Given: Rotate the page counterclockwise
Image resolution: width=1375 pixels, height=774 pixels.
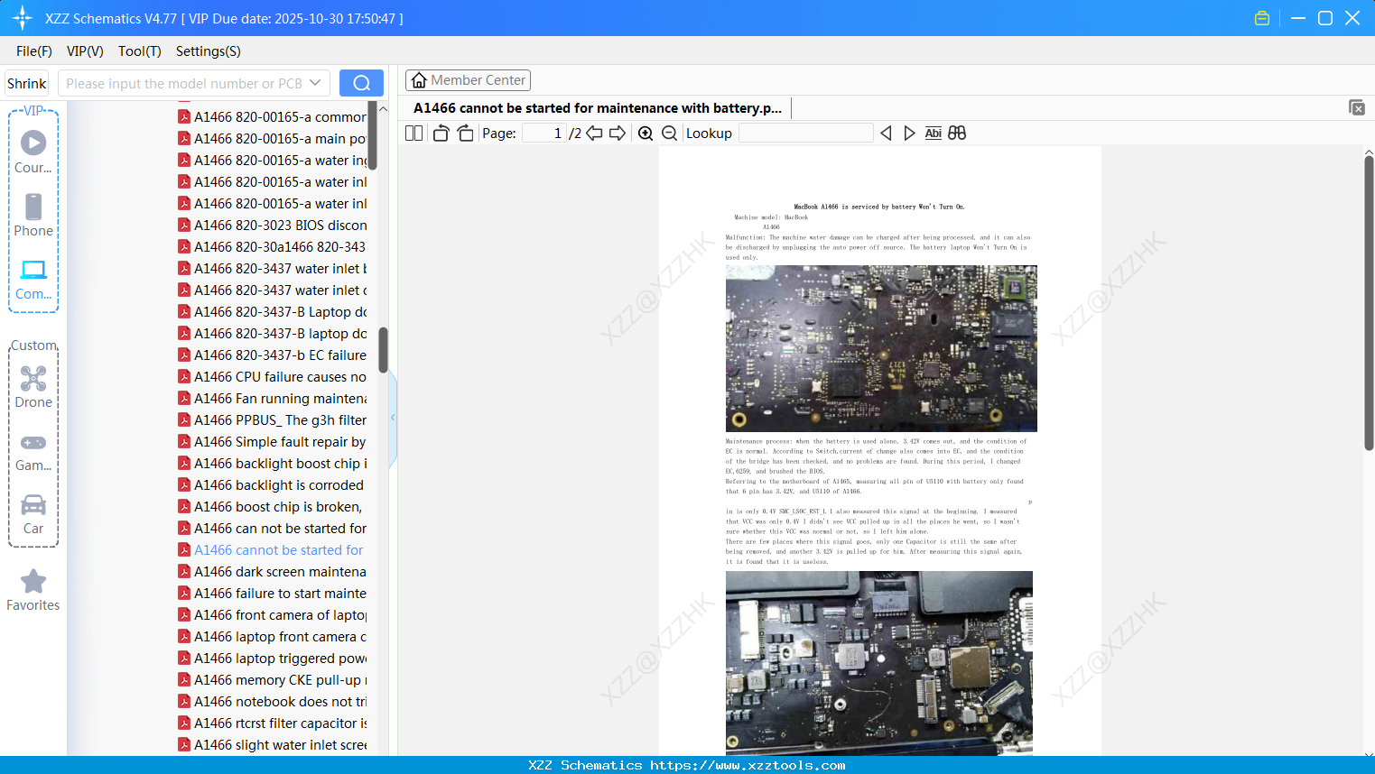Looking at the screenshot, I should tap(441, 134).
